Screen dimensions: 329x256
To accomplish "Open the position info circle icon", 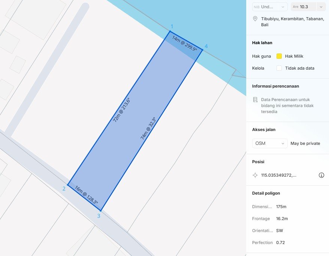I will (321, 175).
